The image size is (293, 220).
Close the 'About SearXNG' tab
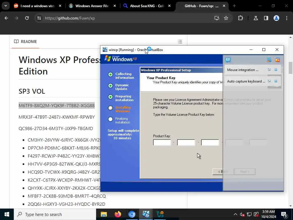click(169, 6)
